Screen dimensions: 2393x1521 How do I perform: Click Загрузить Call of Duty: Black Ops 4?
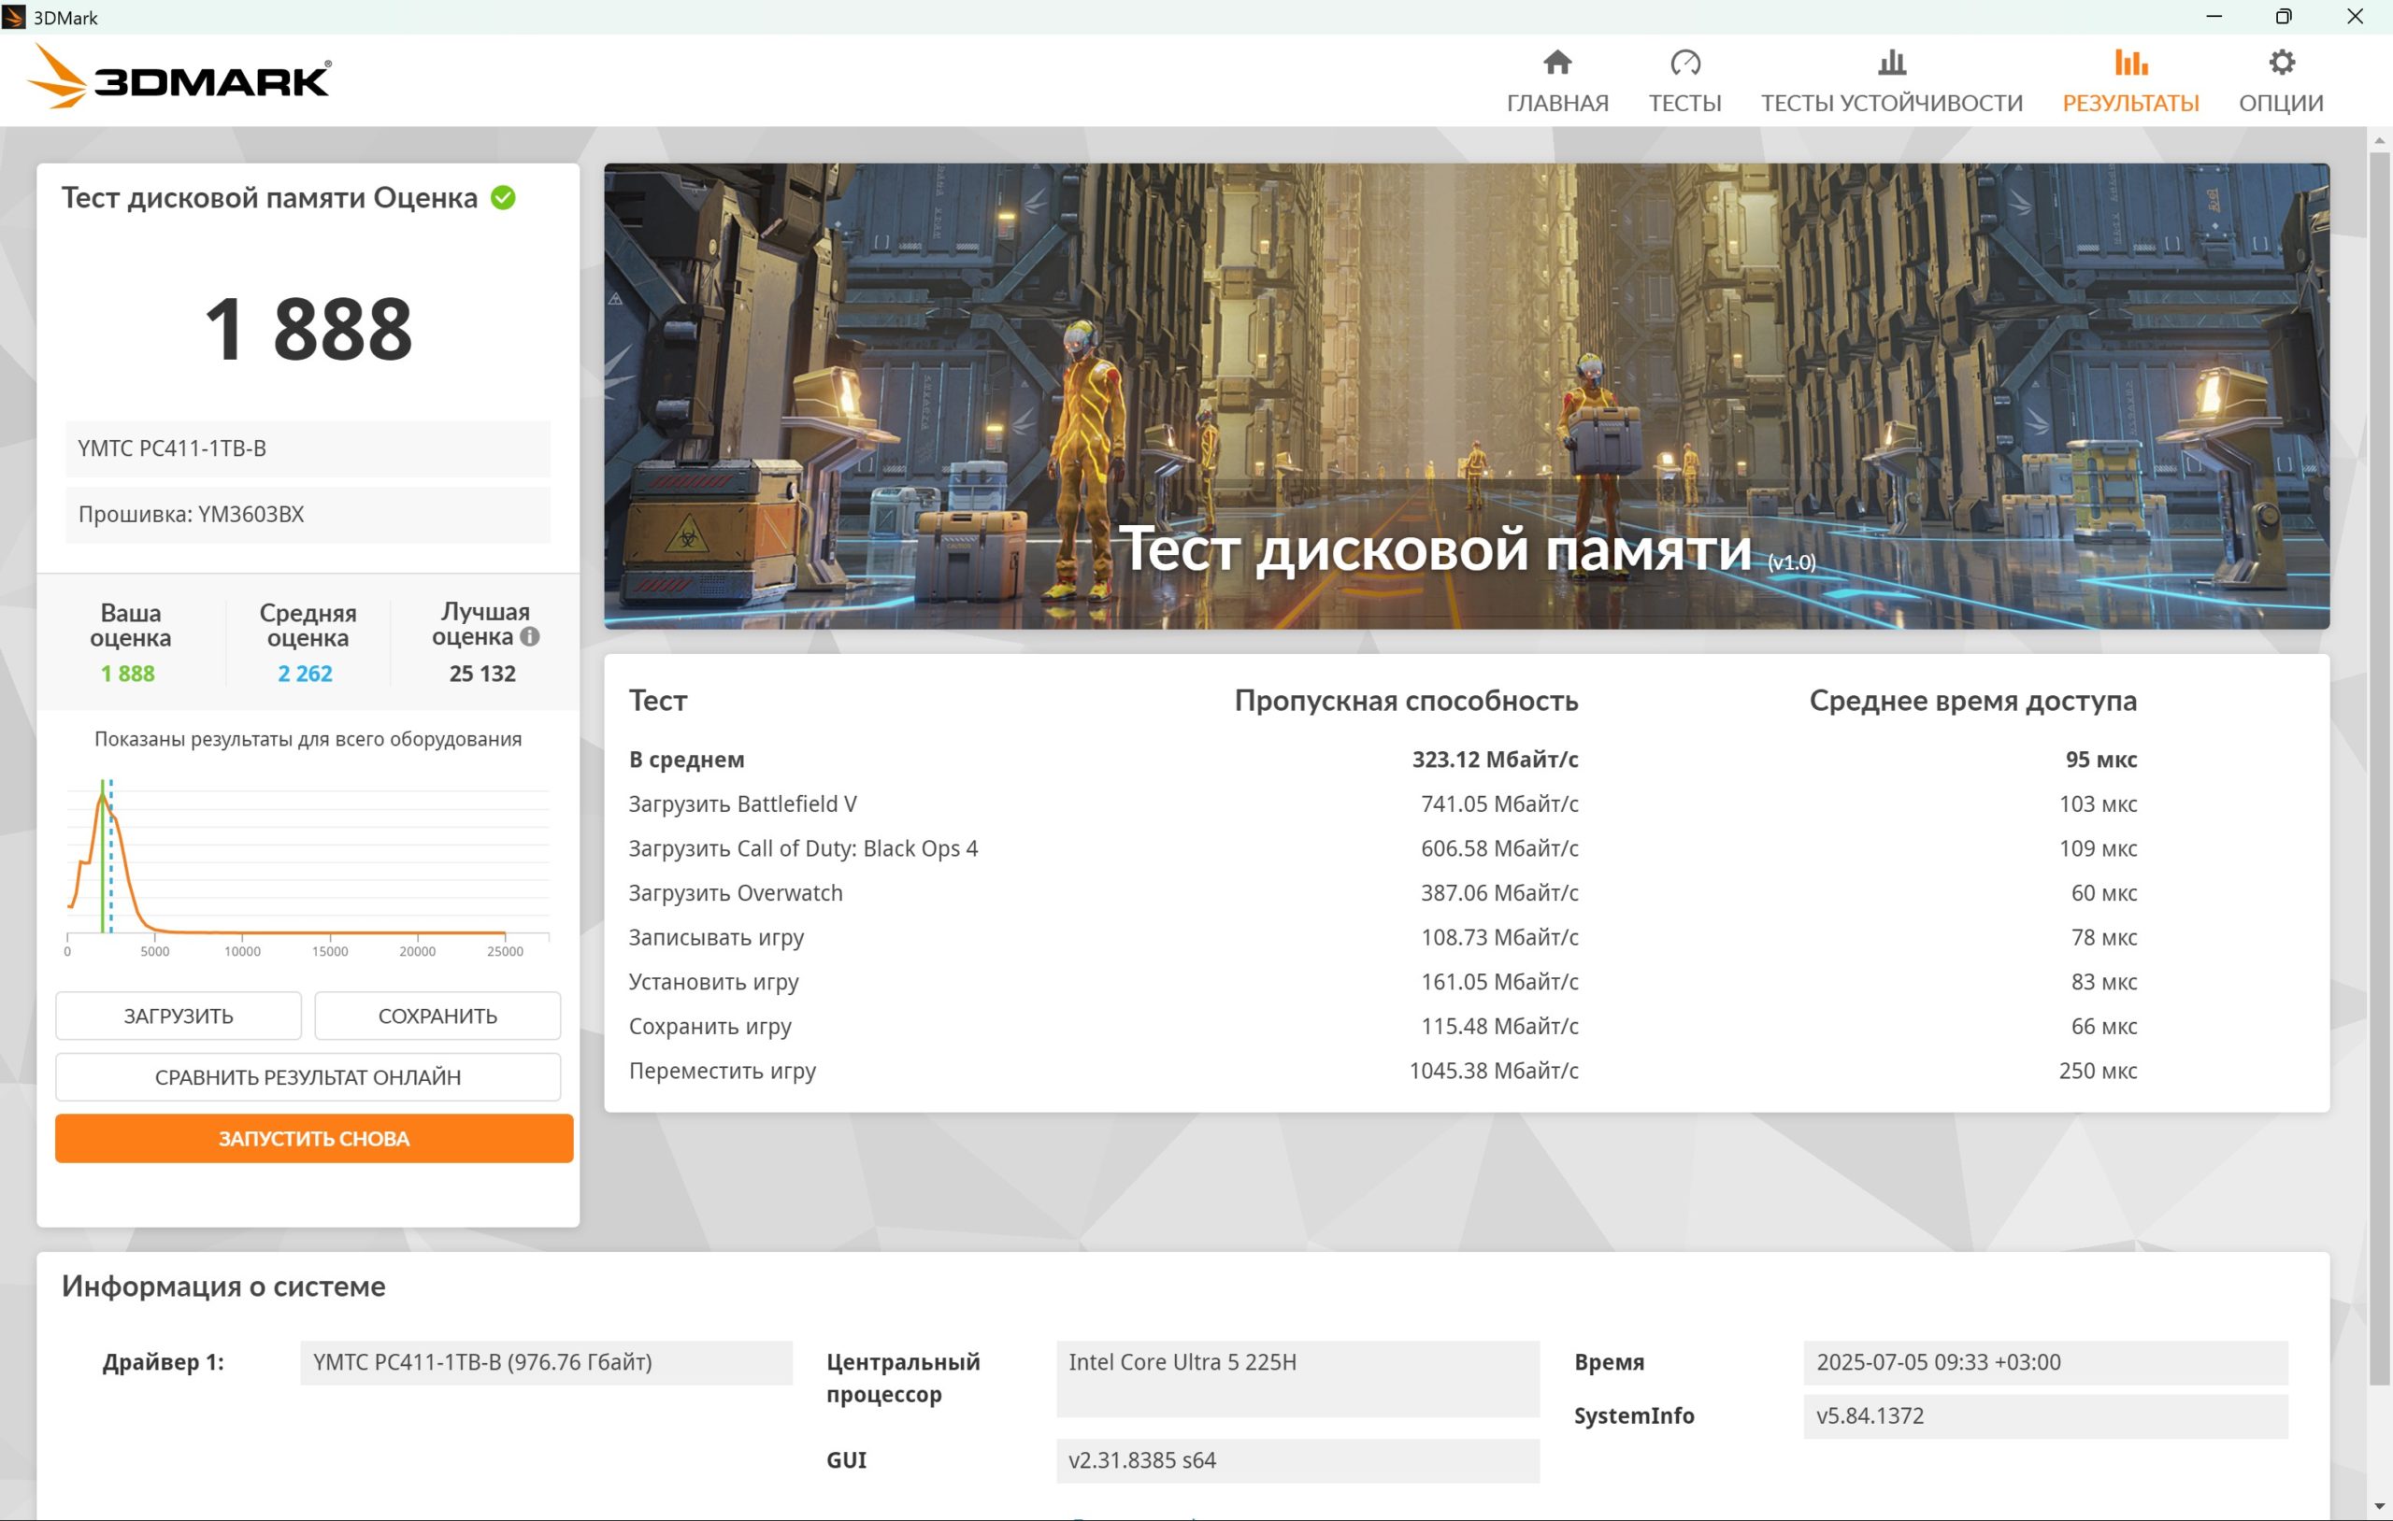803,848
